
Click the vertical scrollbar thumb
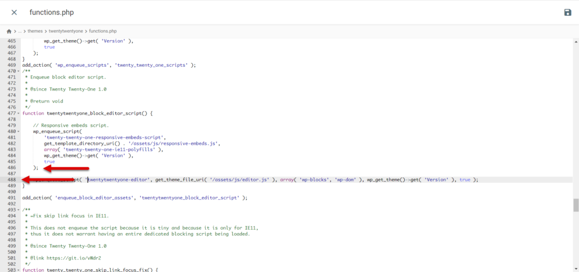(x=576, y=204)
